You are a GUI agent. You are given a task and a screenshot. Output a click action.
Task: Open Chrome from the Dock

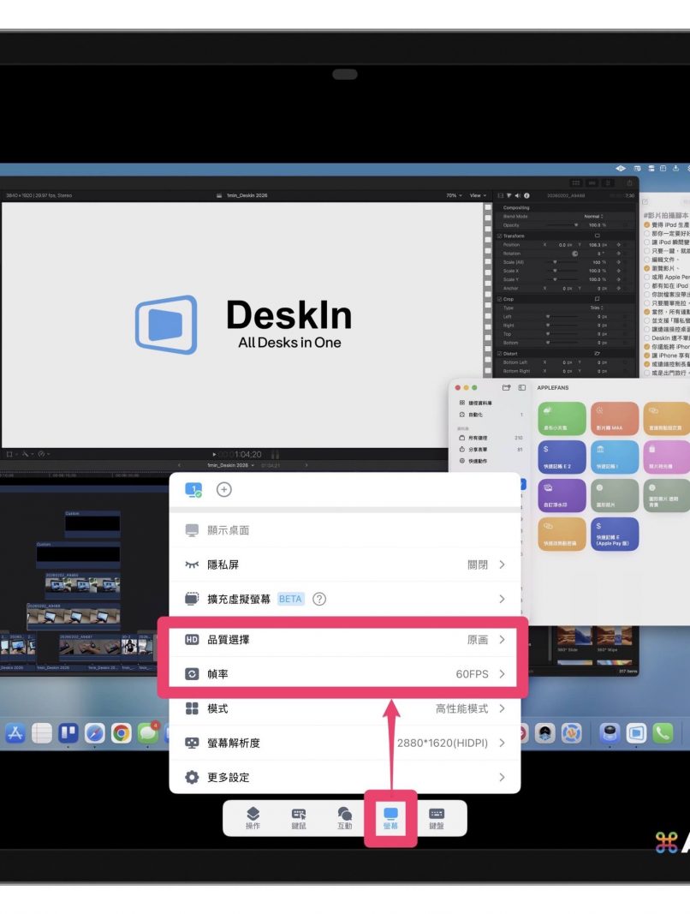point(121,732)
